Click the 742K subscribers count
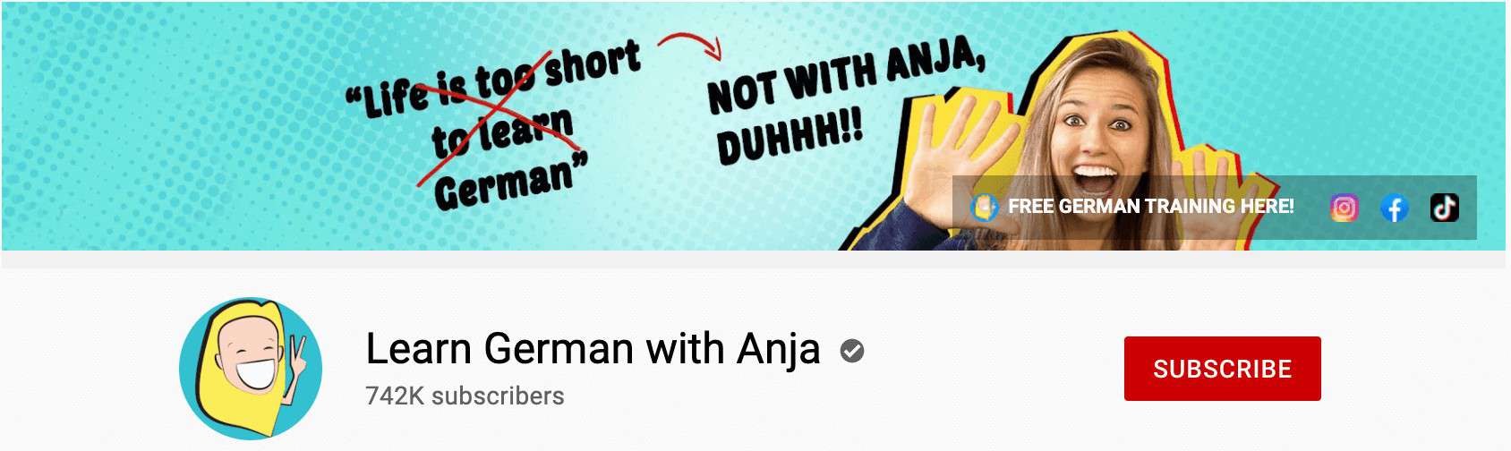This screenshot has width=1511, height=451. pos(465,396)
